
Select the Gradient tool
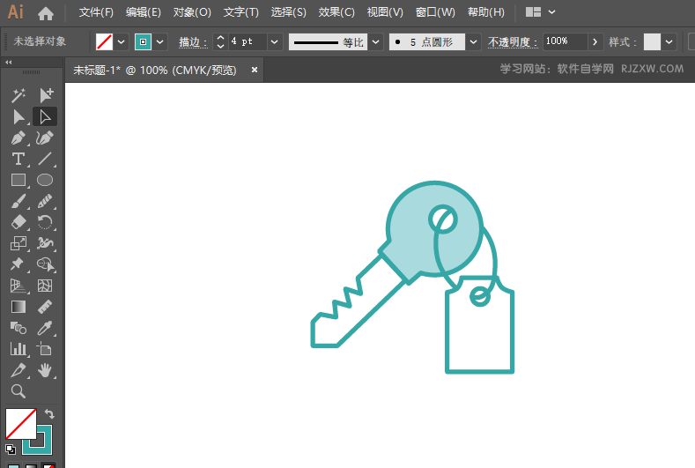click(18, 307)
